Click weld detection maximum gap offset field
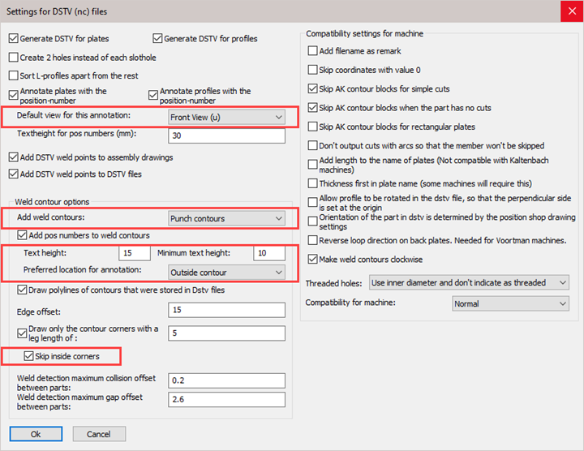This screenshot has width=584, height=451. pos(226,400)
